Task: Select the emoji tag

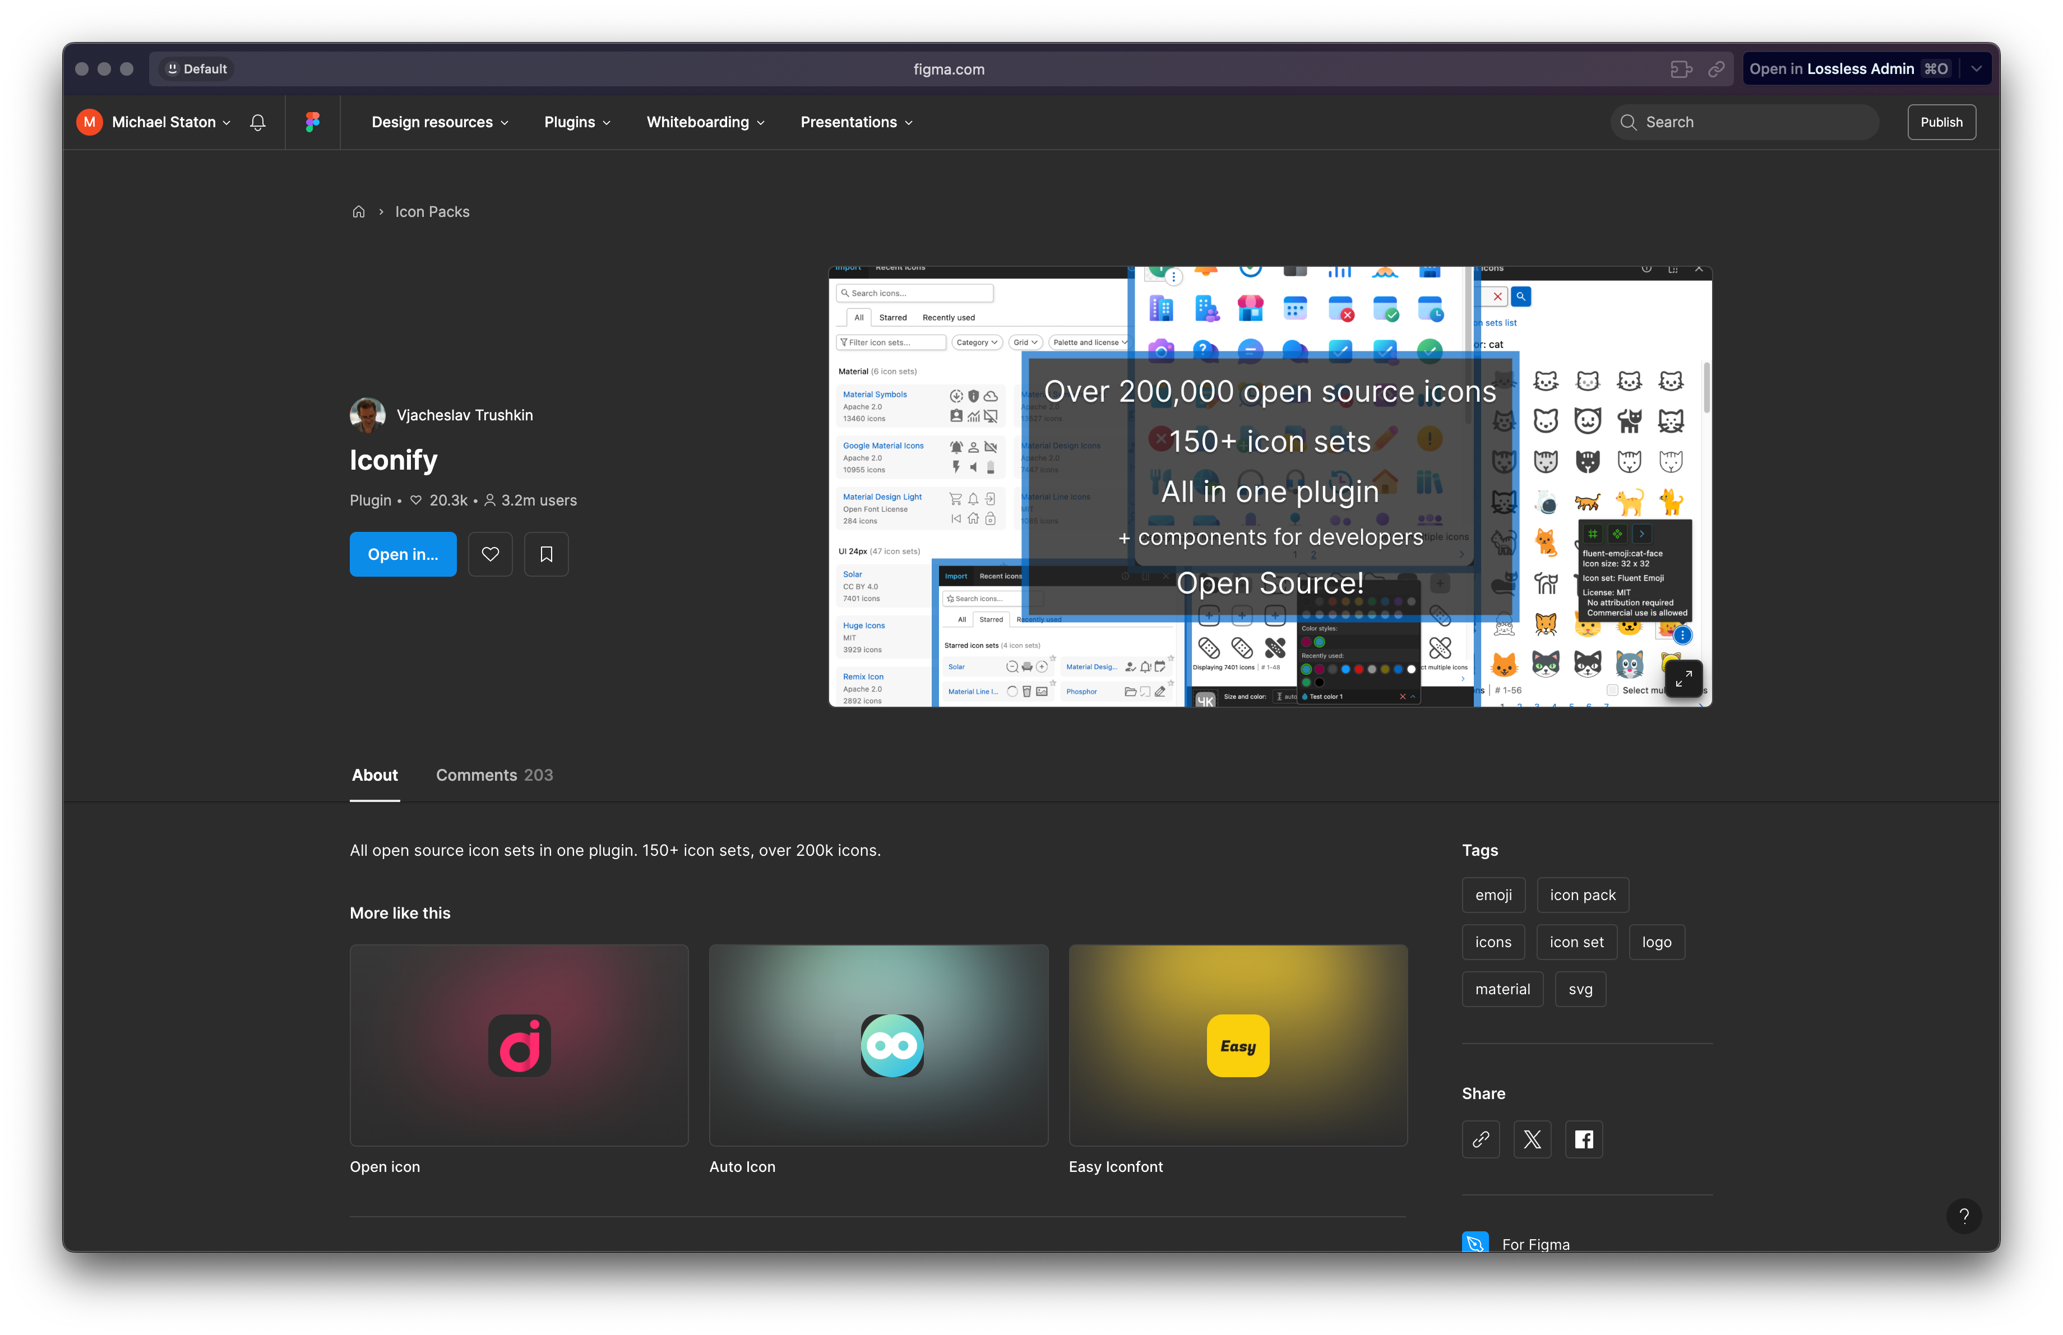Action: tap(1493, 895)
